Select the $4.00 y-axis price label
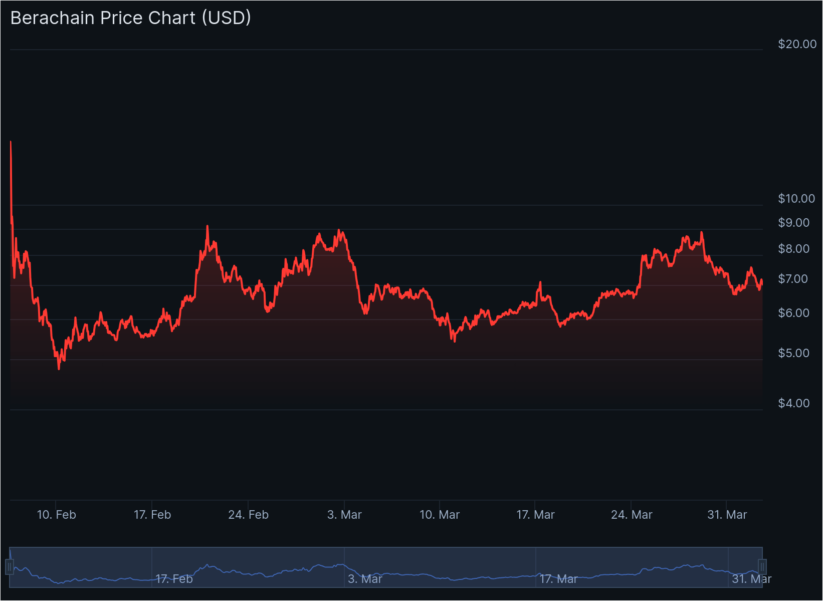The height and width of the screenshot is (602, 824). (x=793, y=403)
